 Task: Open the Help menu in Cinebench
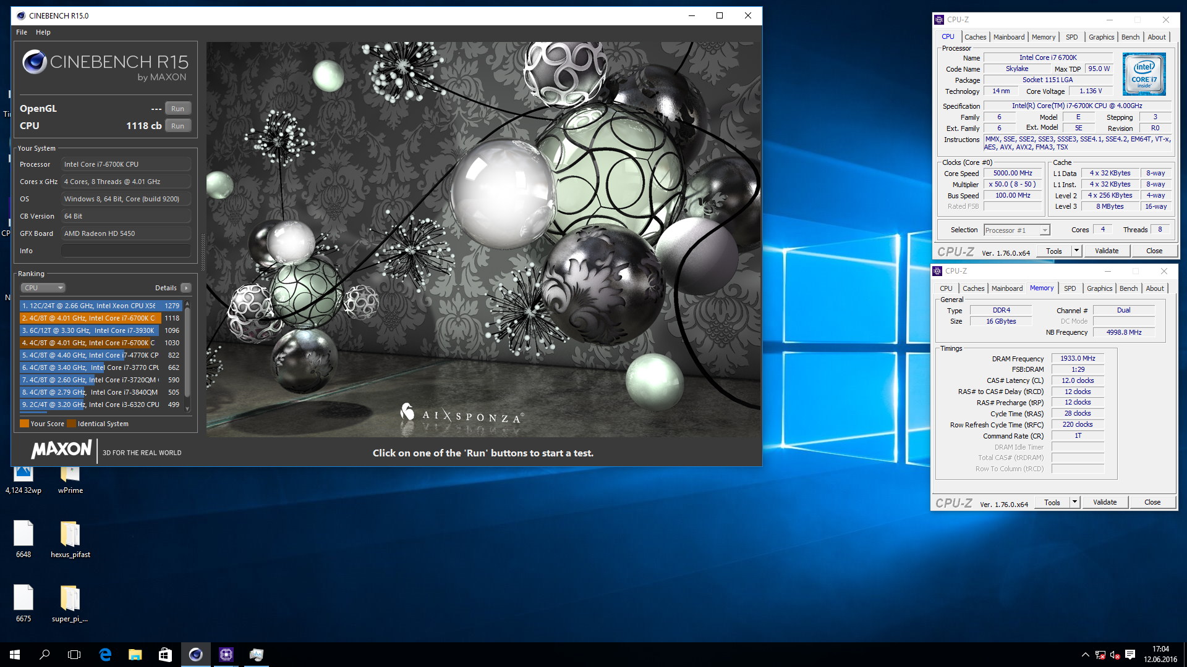pos(43,32)
